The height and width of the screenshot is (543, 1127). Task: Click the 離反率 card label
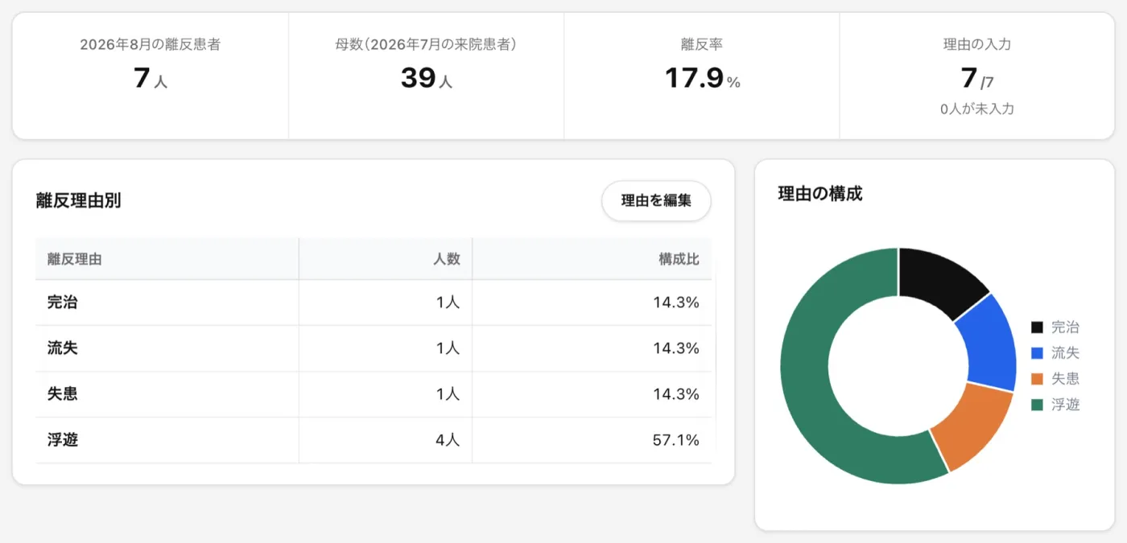pyautogui.click(x=702, y=45)
